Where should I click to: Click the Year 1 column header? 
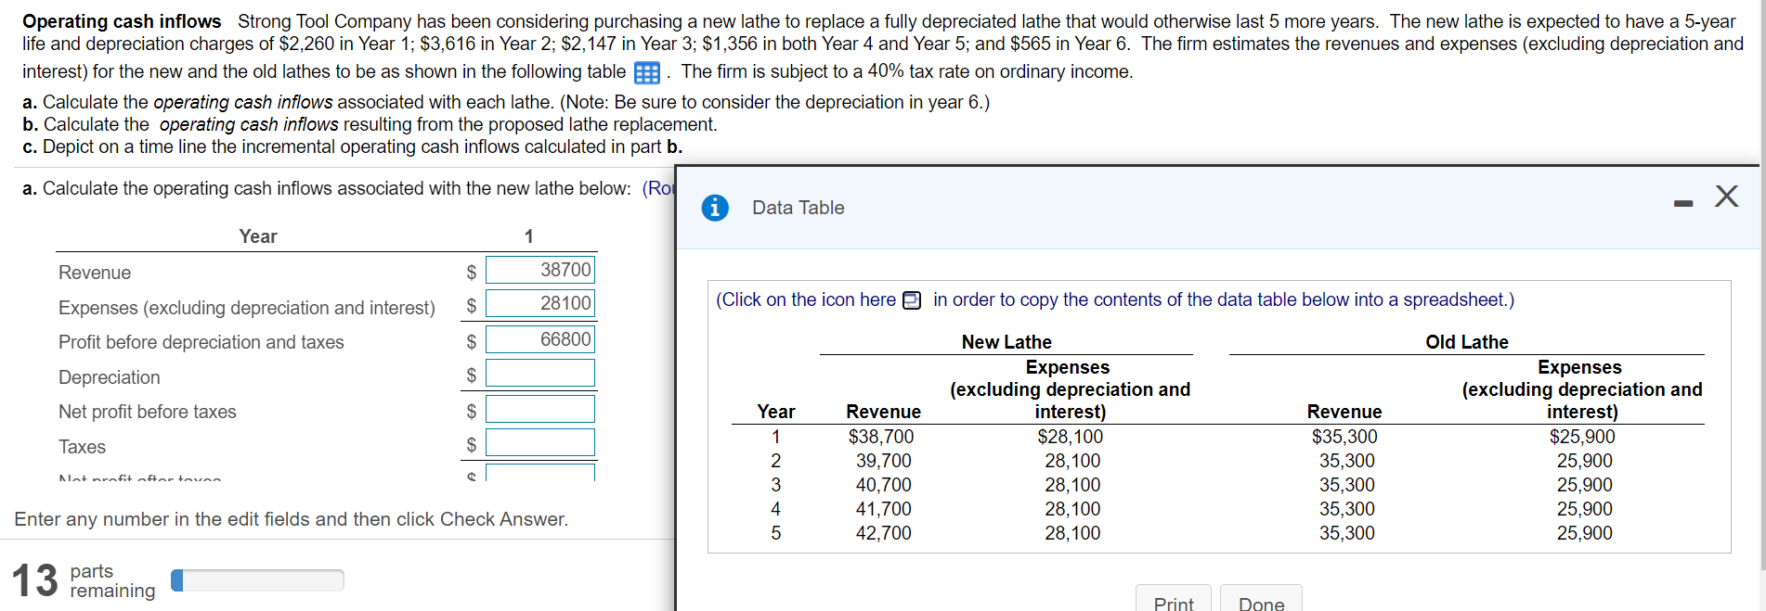tap(529, 235)
